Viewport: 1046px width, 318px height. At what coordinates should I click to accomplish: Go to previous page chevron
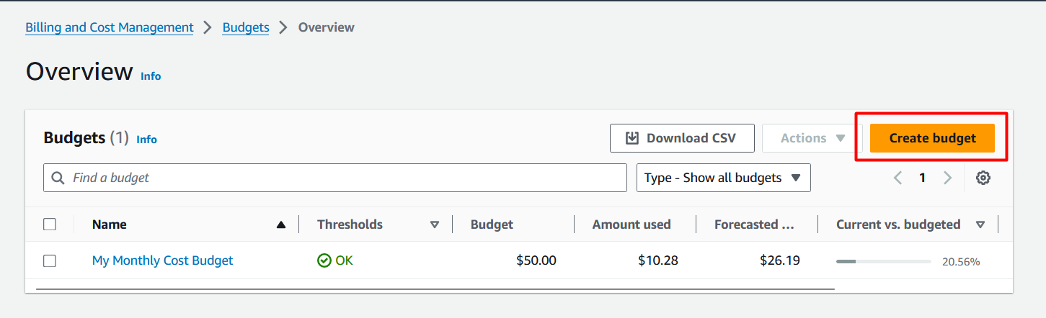(897, 178)
